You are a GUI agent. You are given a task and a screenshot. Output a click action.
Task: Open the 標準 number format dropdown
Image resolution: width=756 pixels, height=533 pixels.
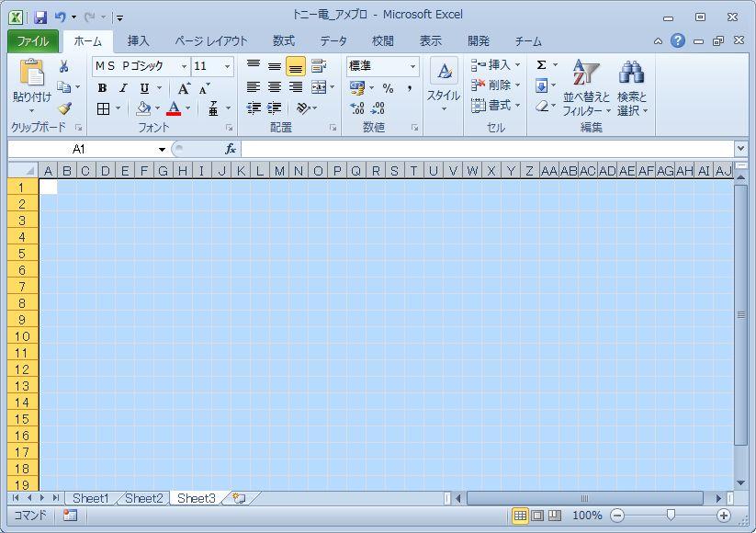pos(412,67)
